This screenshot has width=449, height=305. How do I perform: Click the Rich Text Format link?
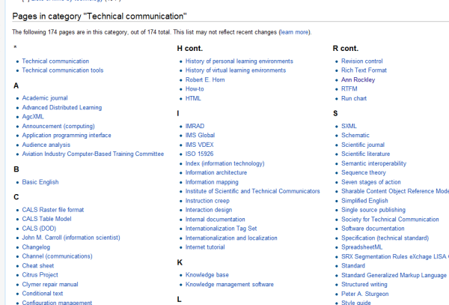[x=364, y=70]
